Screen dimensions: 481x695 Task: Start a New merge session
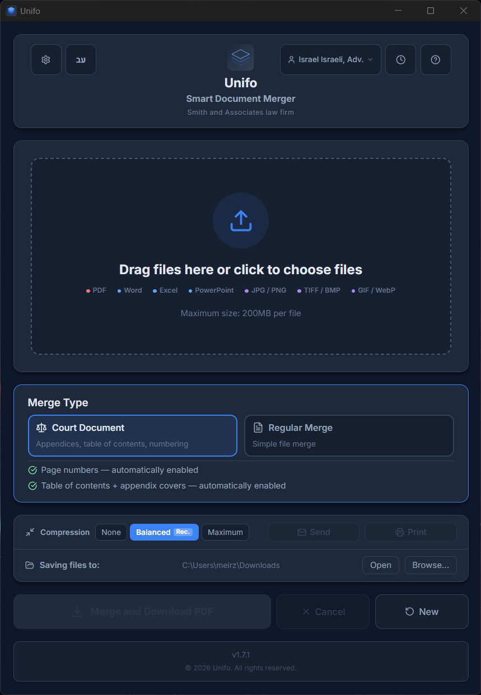422,612
